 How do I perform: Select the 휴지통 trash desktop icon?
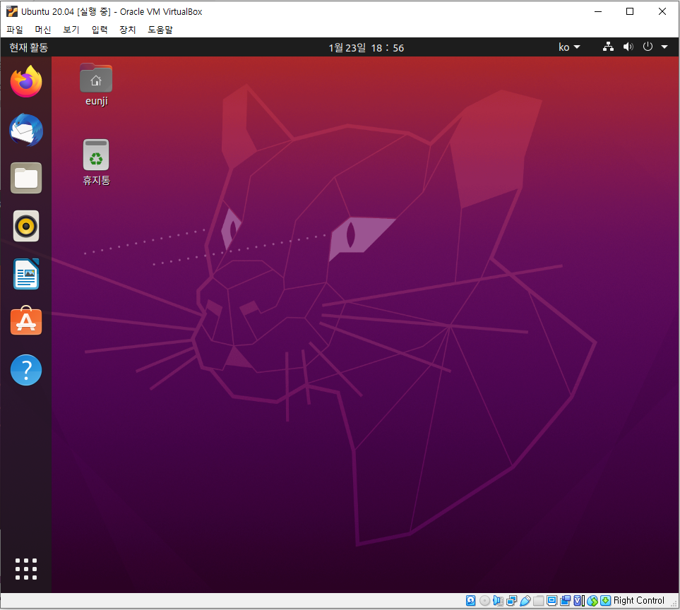(x=96, y=162)
